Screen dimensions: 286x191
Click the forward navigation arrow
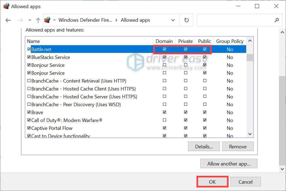coord(20,20)
